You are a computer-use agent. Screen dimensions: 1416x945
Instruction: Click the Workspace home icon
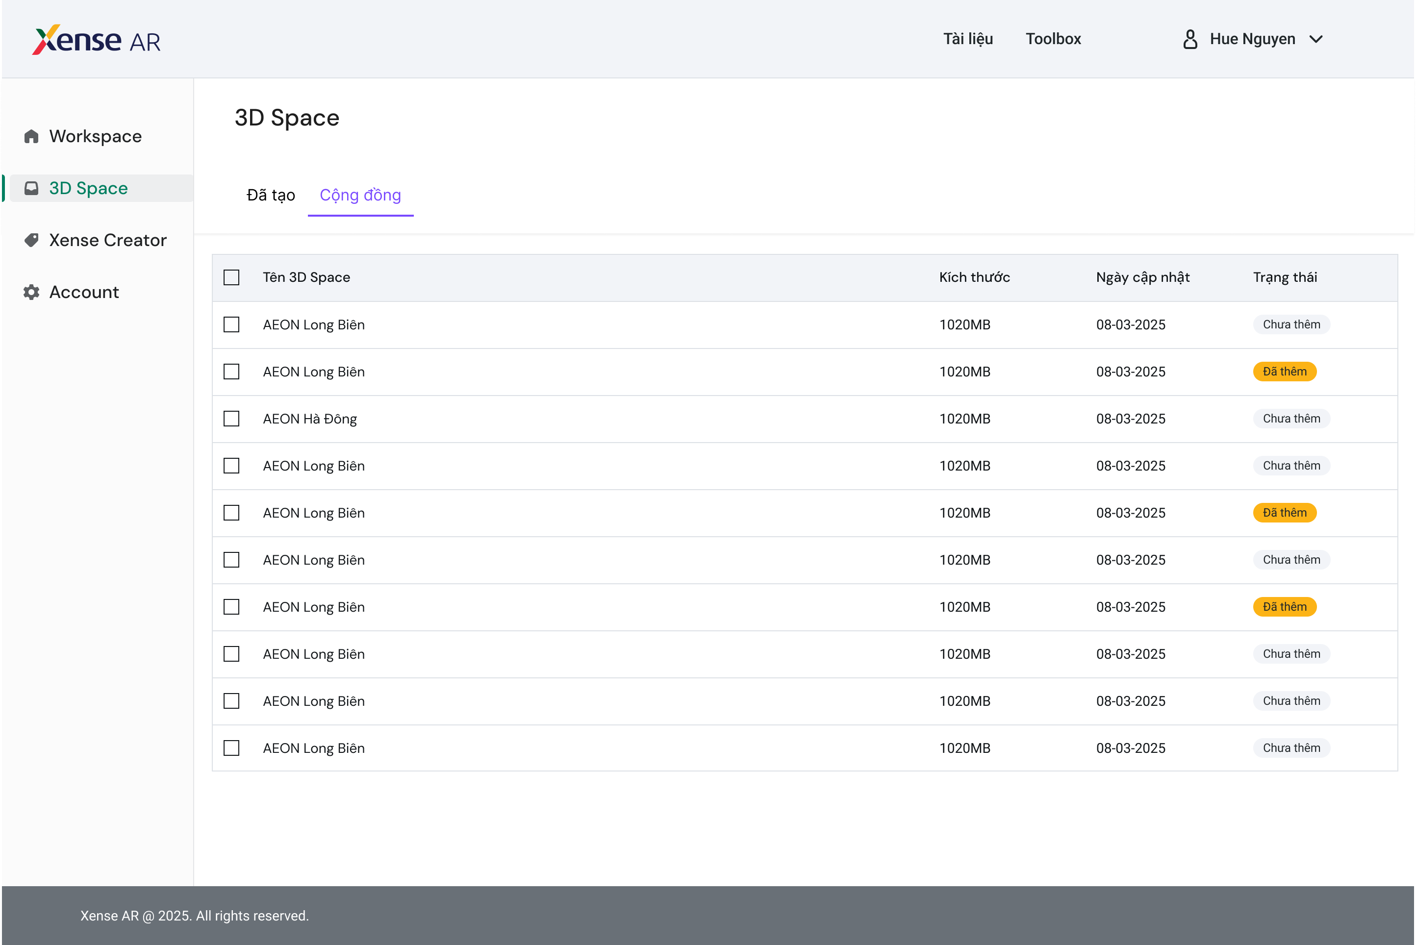(x=31, y=137)
